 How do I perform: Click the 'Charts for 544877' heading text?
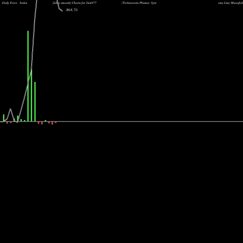click(84, 3)
